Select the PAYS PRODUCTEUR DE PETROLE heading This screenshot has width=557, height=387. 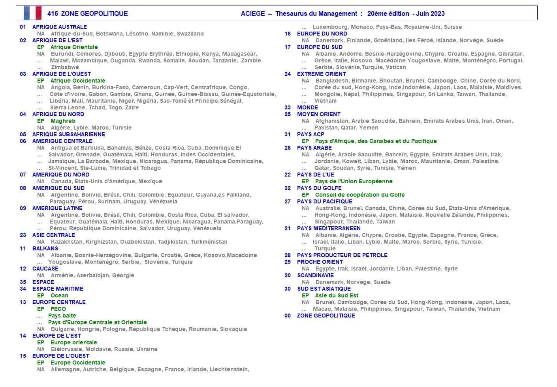coord(342,255)
